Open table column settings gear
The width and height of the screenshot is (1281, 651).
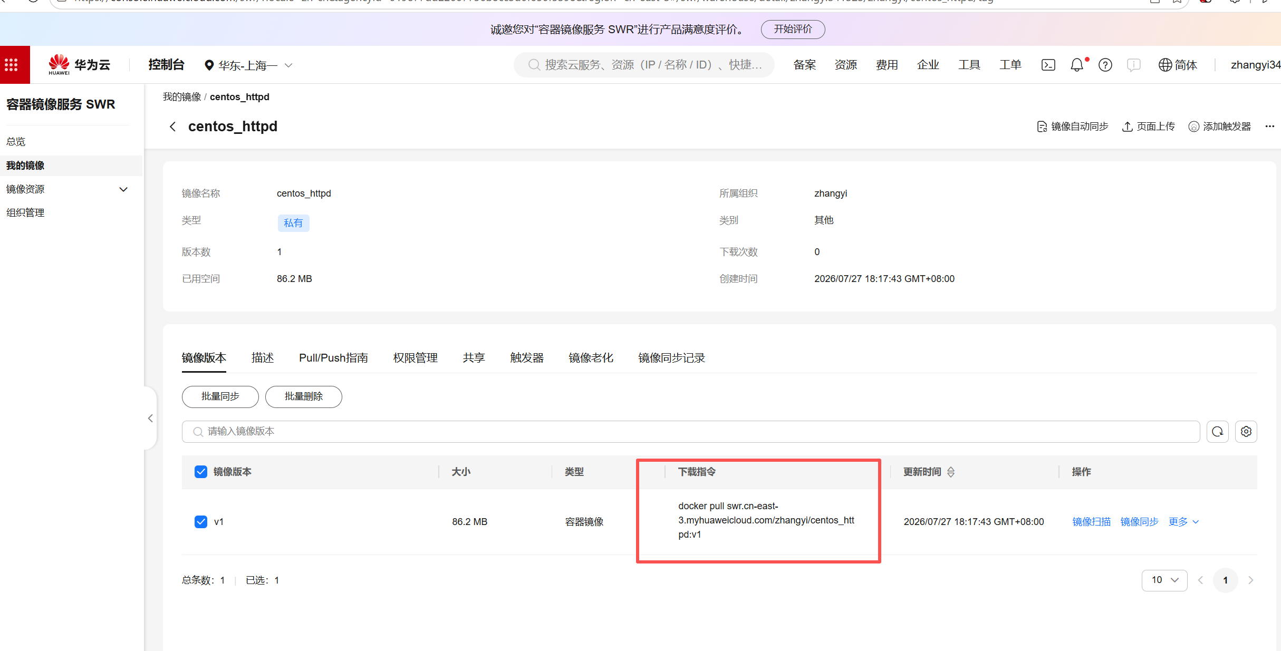click(x=1246, y=432)
